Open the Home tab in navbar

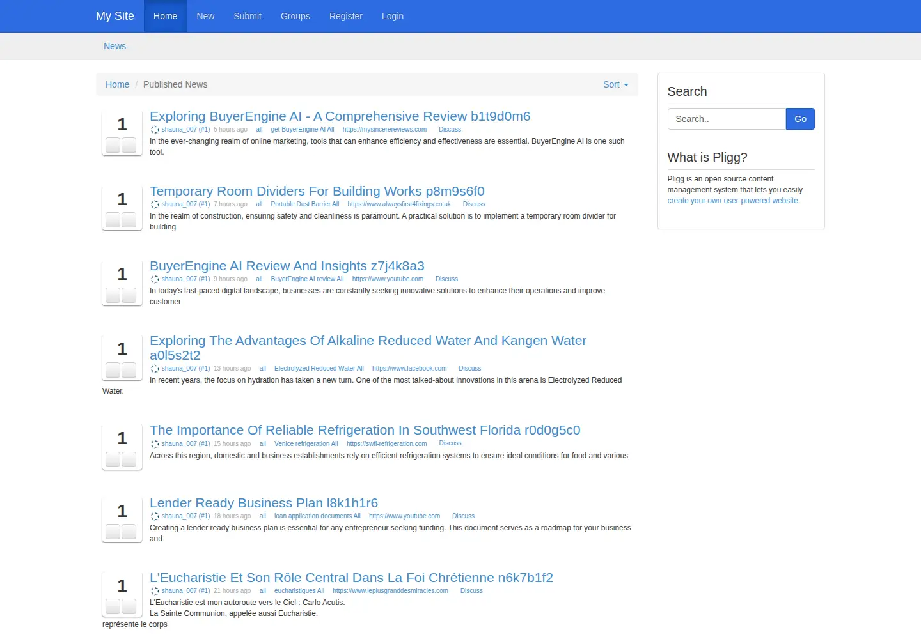(165, 16)
